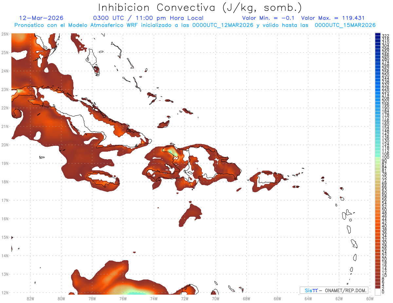Image resolution: width=393 pixels, height=303 pixels.
Task: Pick the dark blue 322 colorbar swatch
Action: coord(378,35)
